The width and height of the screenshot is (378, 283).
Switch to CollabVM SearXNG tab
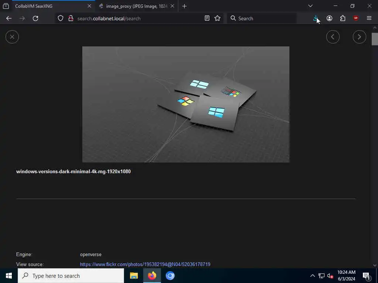[x=53, y=6]
